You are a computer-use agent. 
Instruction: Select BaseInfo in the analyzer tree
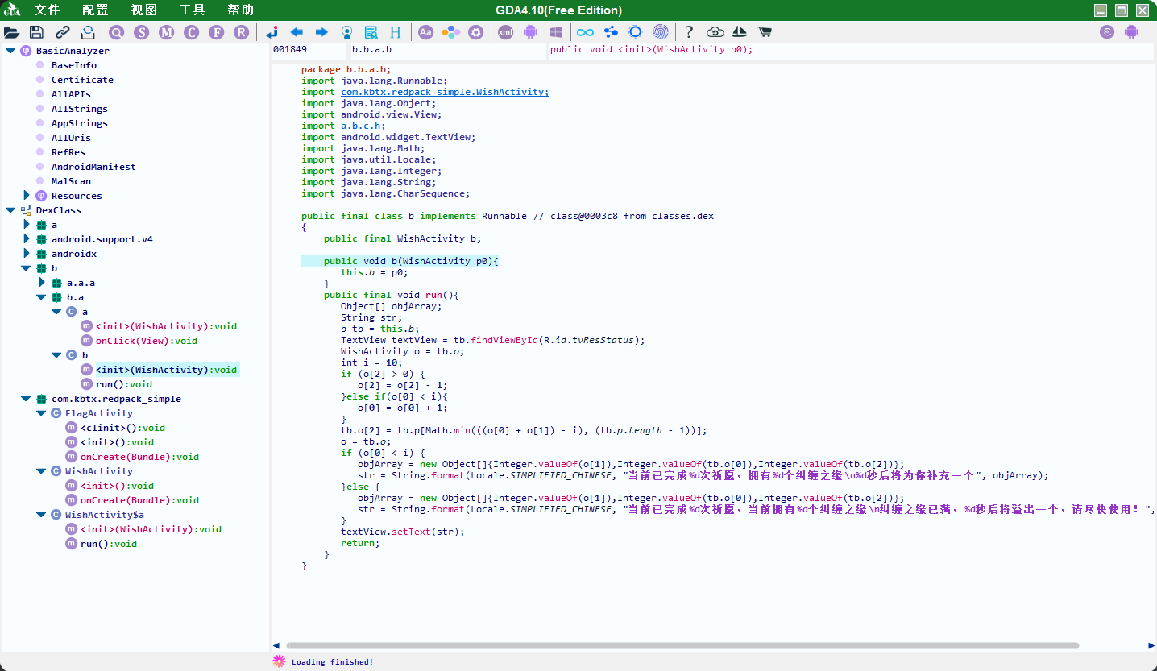(74, 65)
